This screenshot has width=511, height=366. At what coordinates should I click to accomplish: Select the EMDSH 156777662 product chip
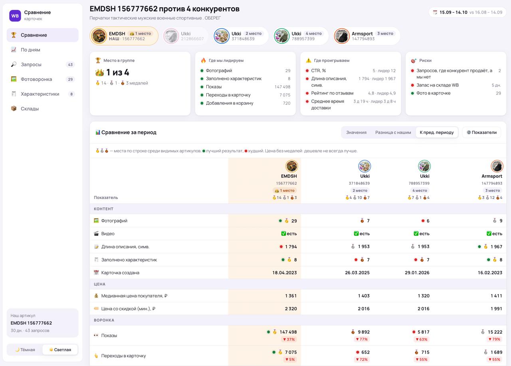[x=124, y=36]
